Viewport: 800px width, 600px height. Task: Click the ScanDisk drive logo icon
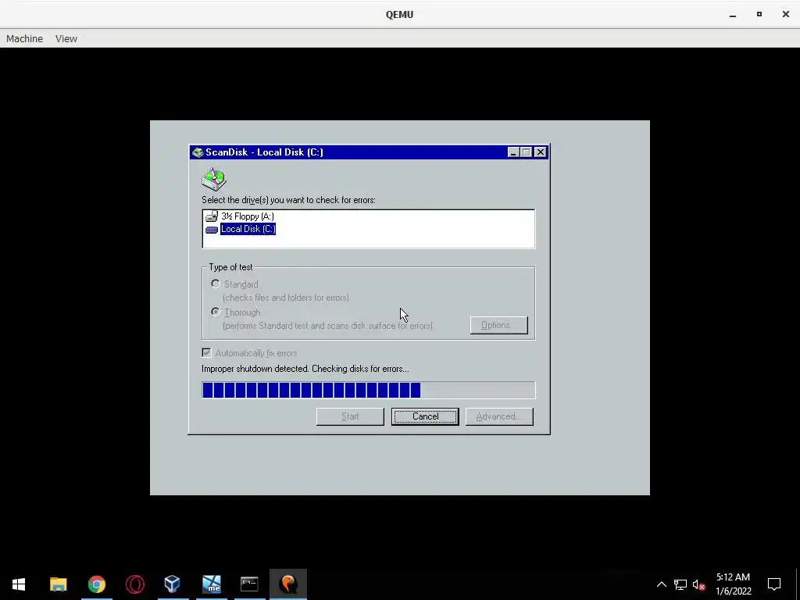coord(214,179)
